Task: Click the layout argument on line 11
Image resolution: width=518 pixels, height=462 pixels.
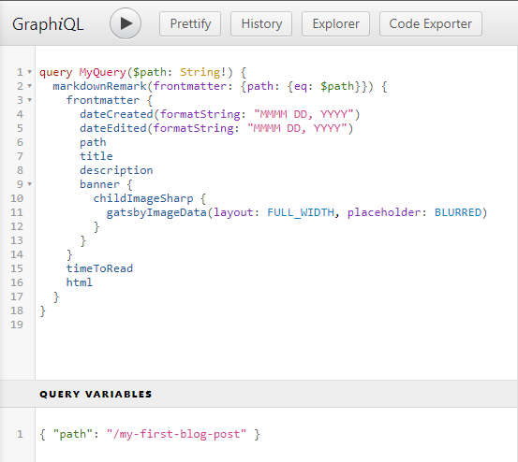Action: click(233, 212)
